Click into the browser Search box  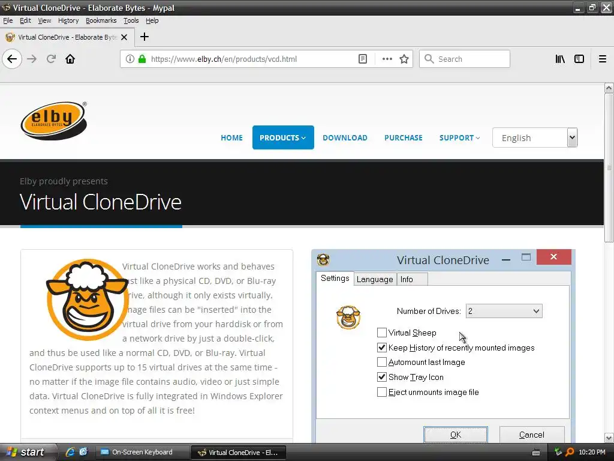(x=465, y=59)
